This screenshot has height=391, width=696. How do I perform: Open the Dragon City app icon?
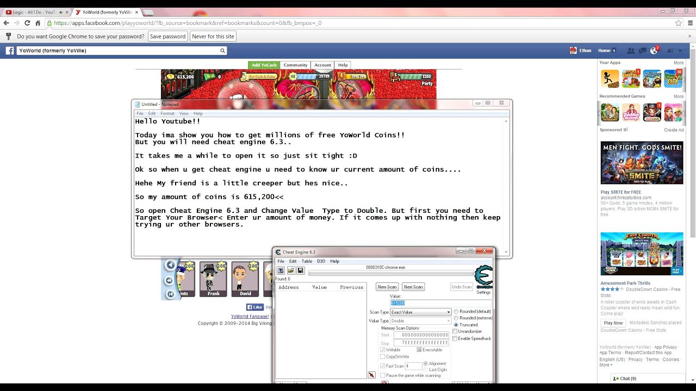pos(673,79)
